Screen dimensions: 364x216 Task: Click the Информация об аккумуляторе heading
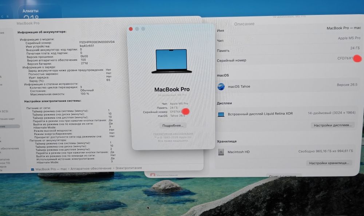pyautogui.click(x=42, y=32)
